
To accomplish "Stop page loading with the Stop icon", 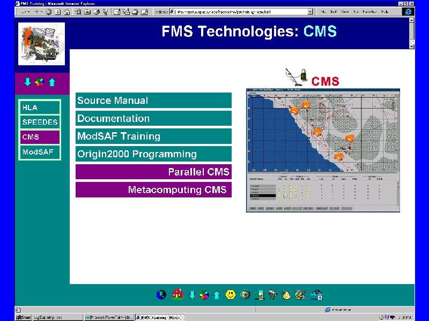I will [x=48, y=12].
